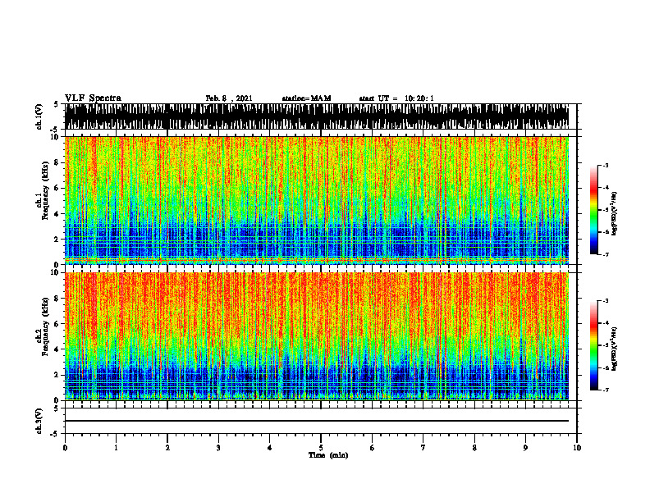650x502 pixels.
Task: Click the ch.2 color scale bar
Action: point(594,345)
